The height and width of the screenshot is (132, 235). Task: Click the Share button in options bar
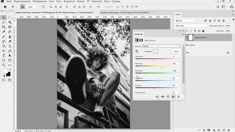232,7
